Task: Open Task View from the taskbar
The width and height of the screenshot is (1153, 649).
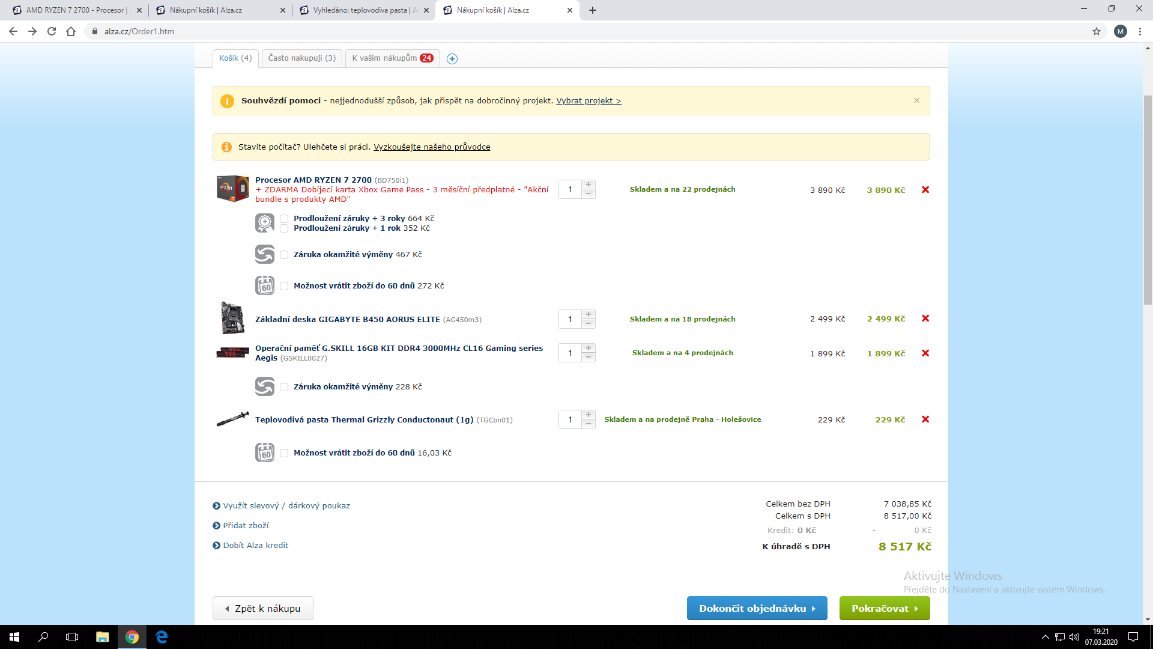Action: 72,637
